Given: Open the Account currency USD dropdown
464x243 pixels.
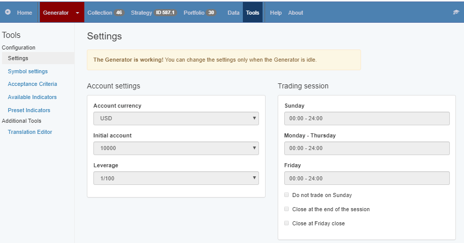Looking at the screenshot, I should (176, 119).
